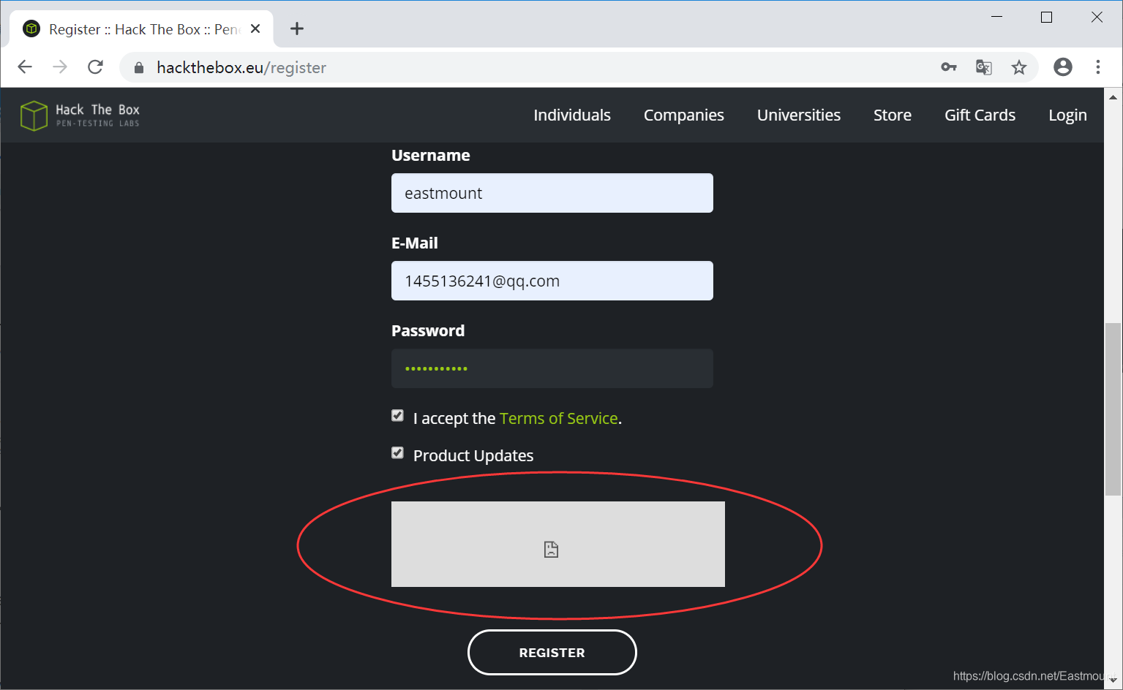Open the Chrome three-dot menu
The image size is (1123, 690).
(1098, 67)
